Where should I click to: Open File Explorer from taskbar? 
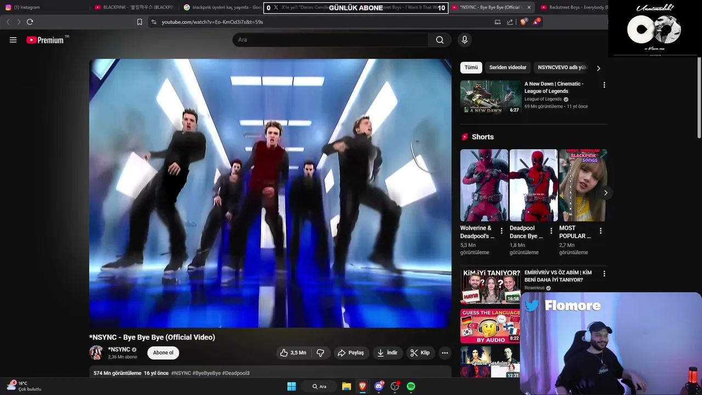[x=347, y=386]
